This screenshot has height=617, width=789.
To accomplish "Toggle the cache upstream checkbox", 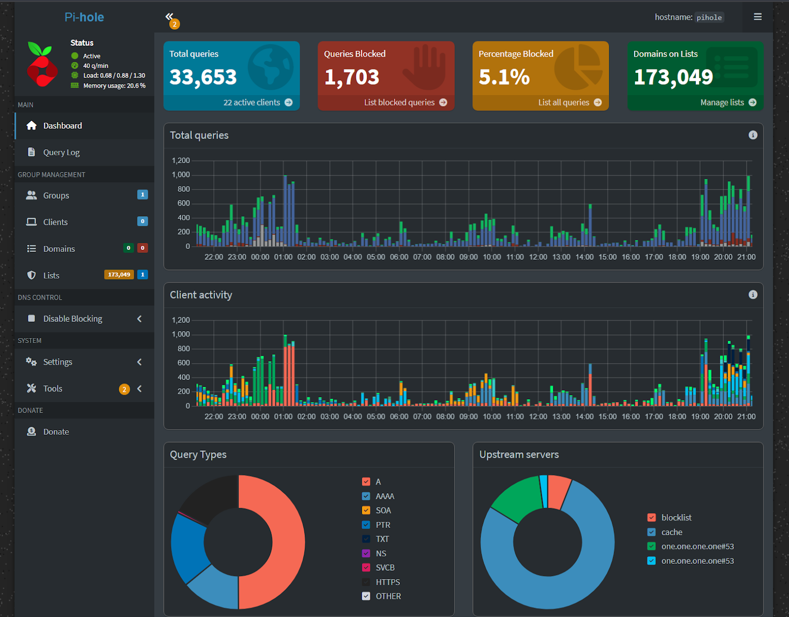I will pyautogui.click(x=651, y=532).
